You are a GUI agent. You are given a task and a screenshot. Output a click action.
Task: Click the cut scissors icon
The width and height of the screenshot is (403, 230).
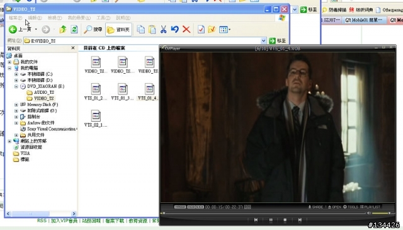tap(163, 30)
